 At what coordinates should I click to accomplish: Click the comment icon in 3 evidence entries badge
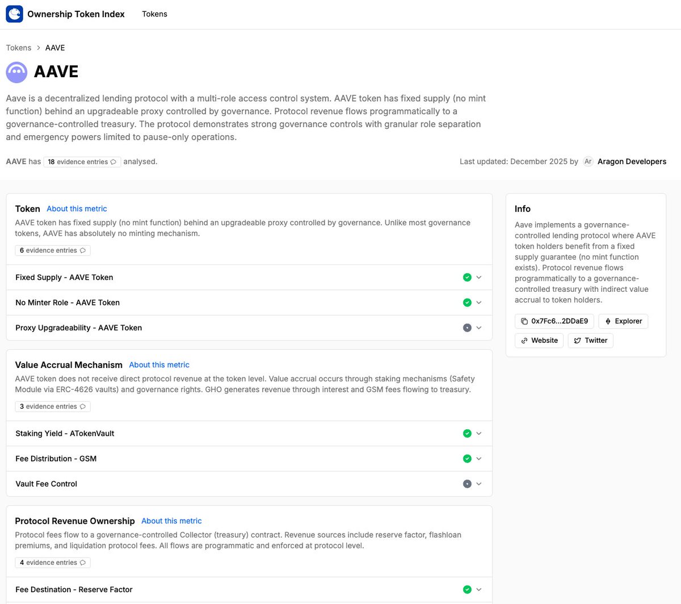click(83, 406)
